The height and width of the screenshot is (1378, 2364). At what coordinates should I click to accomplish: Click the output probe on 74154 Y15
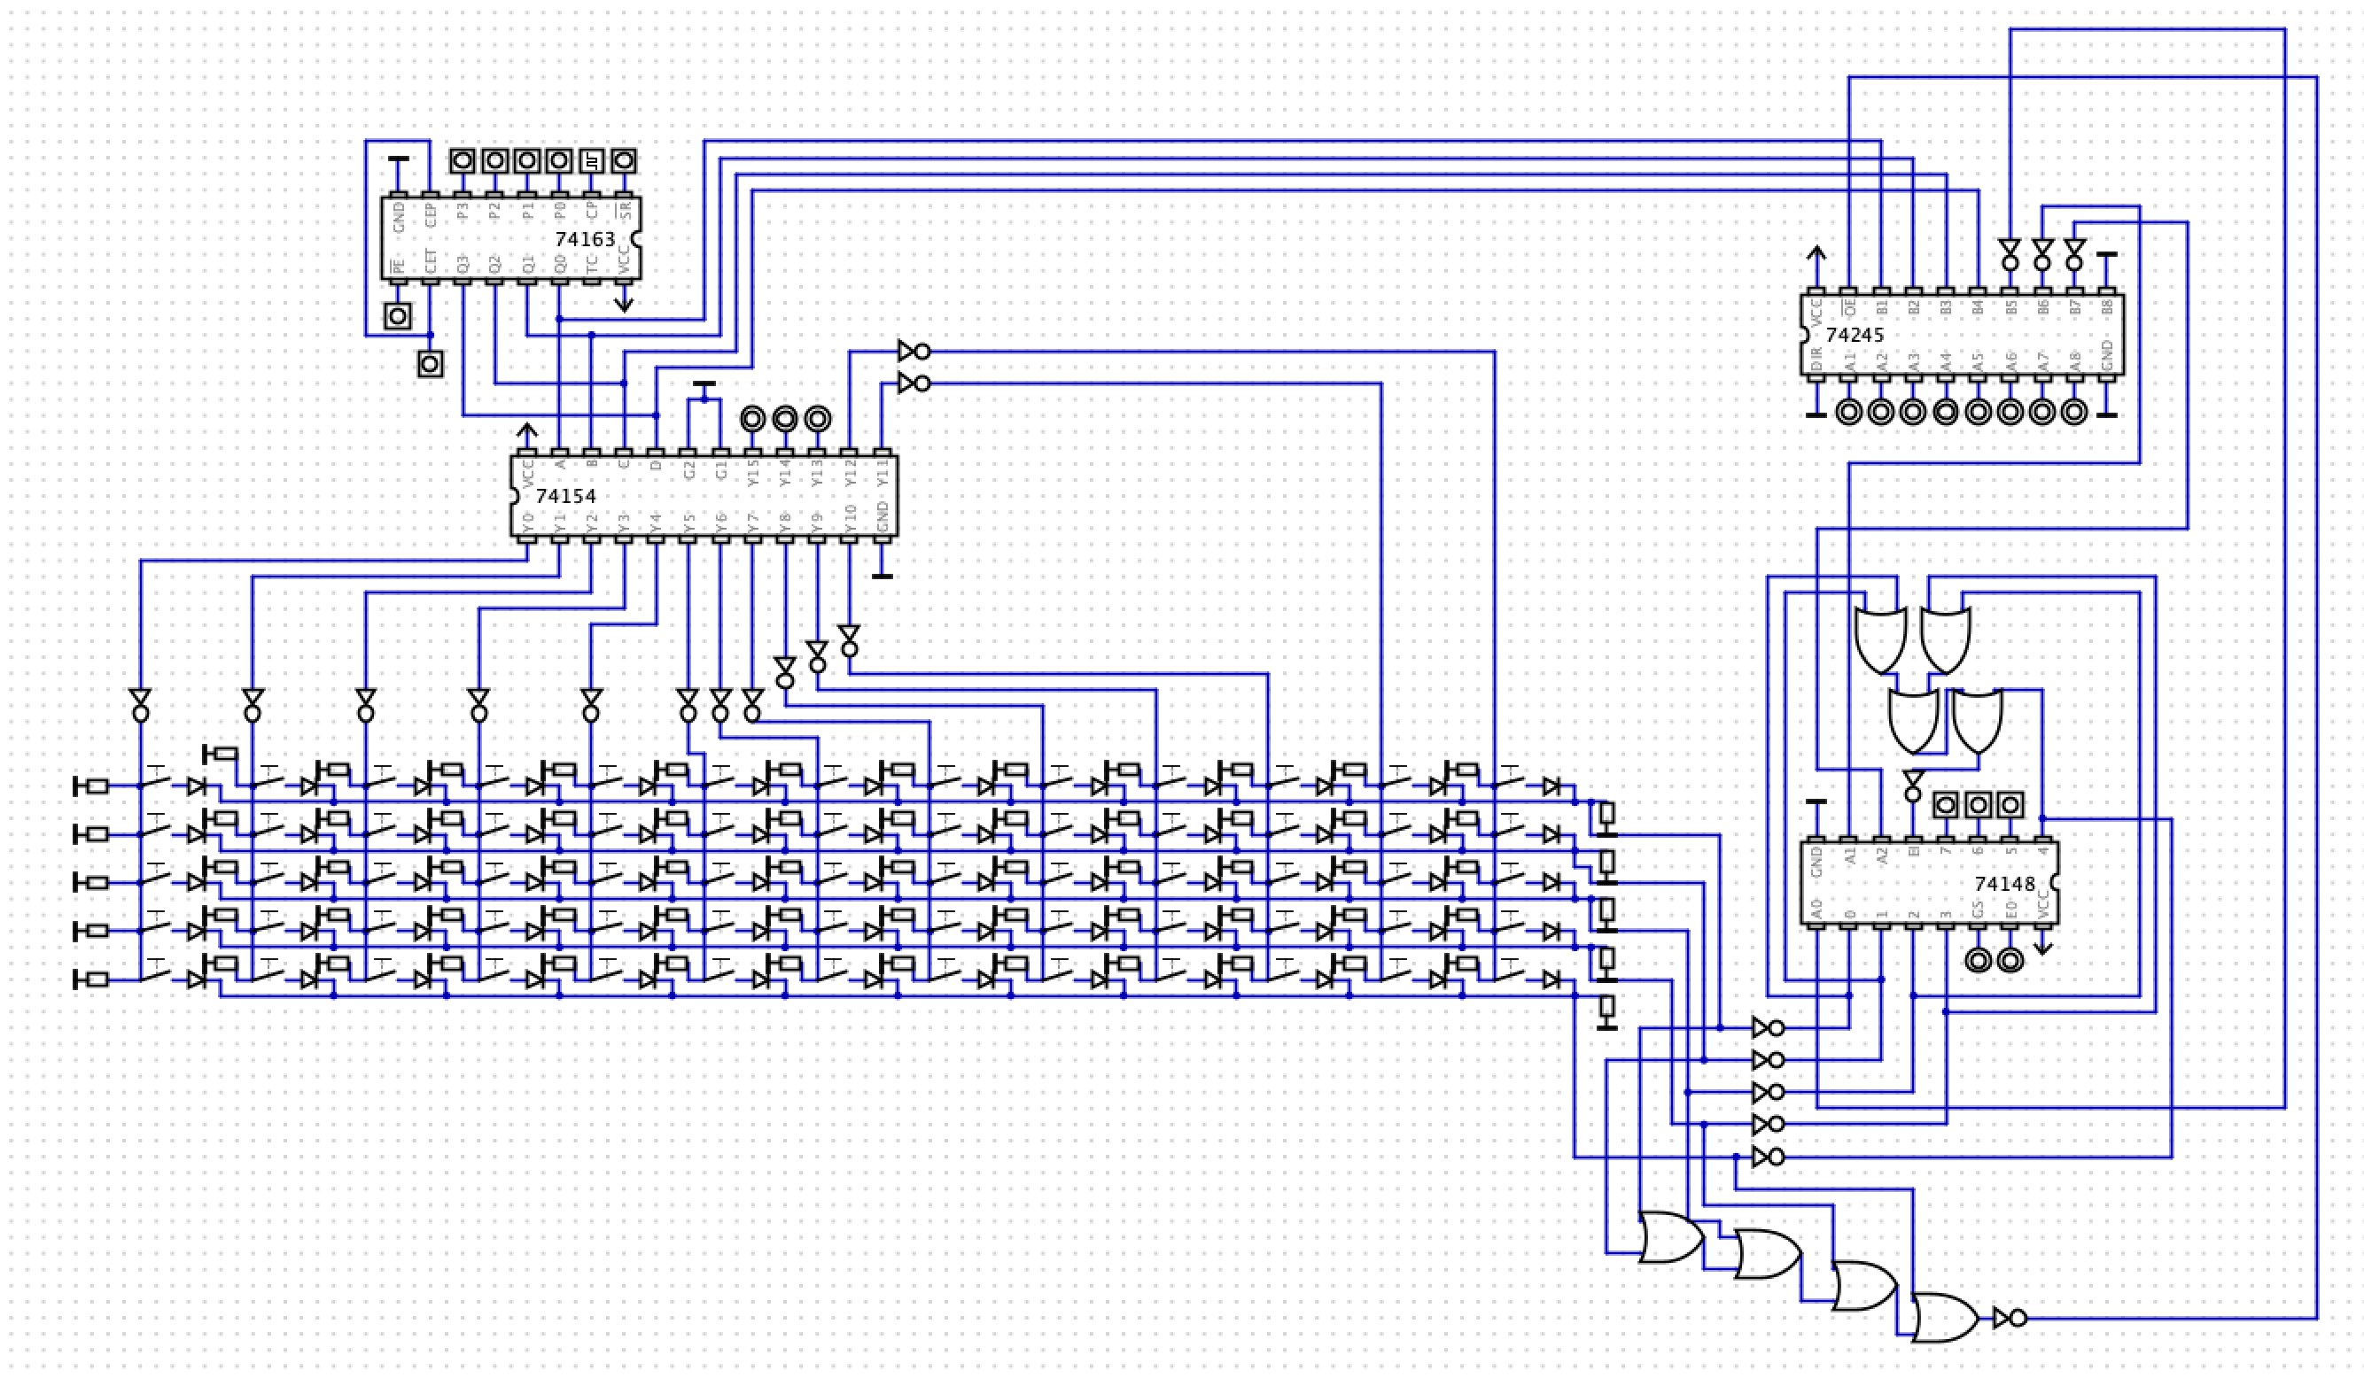click(x=752, y=418)
